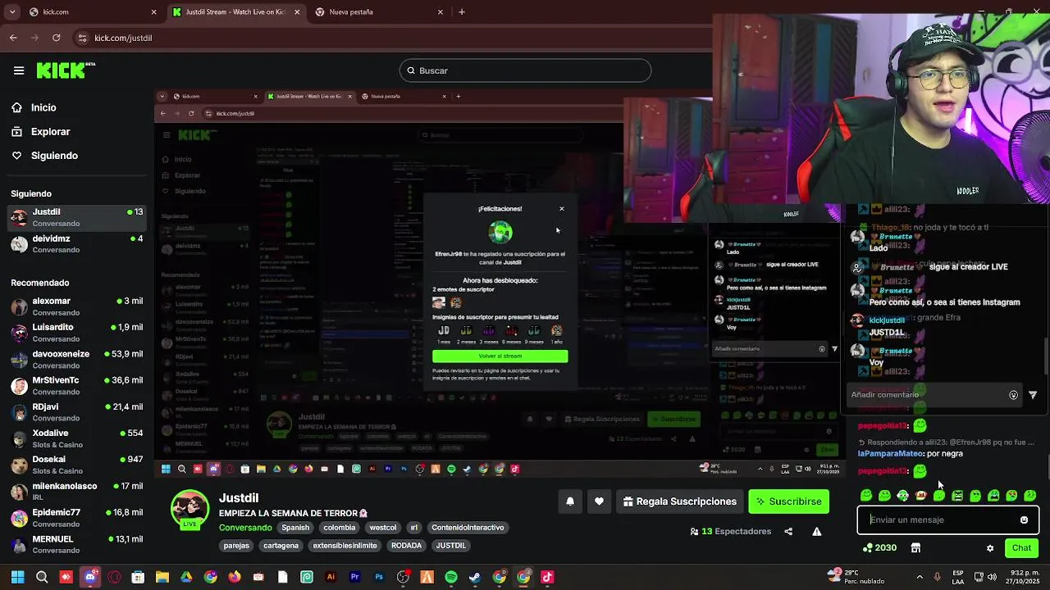Open Steam from the taskbar
This screenshot has height=590, width=1050.
tap(475, 577)
